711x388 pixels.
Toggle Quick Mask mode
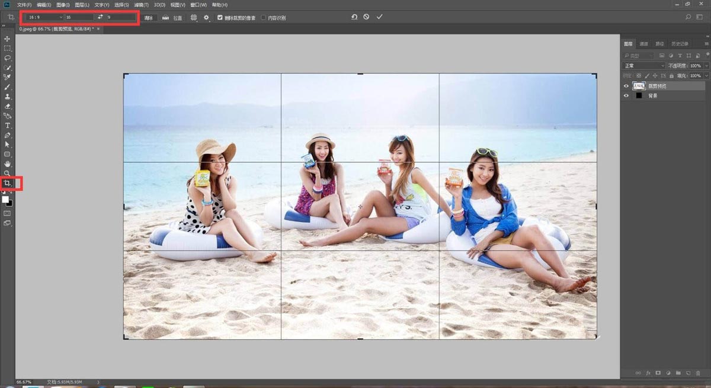pyautogui.click(x=7, y=213)
